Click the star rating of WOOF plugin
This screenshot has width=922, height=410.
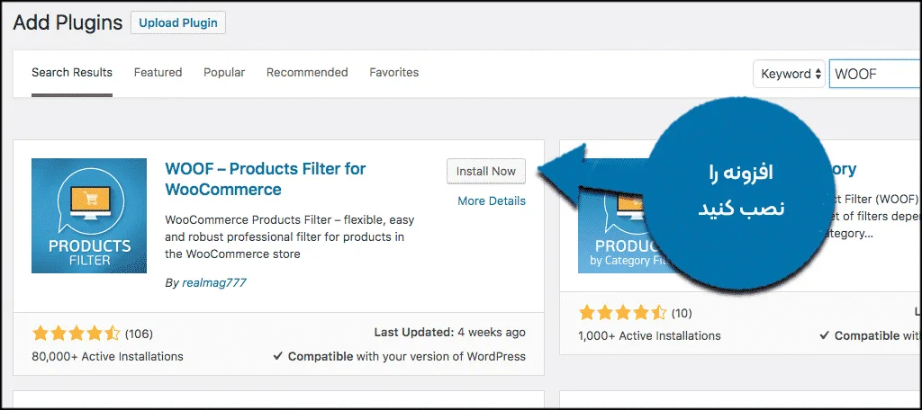tap(77, 334)
